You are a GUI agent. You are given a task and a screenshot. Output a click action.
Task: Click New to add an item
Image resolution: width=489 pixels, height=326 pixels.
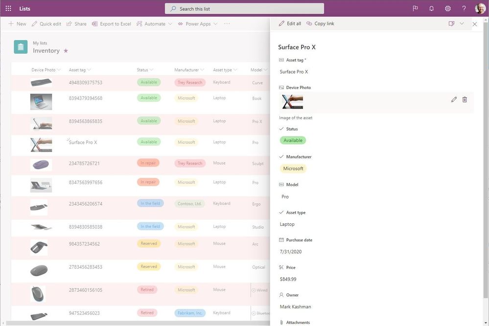pos(18,23)
